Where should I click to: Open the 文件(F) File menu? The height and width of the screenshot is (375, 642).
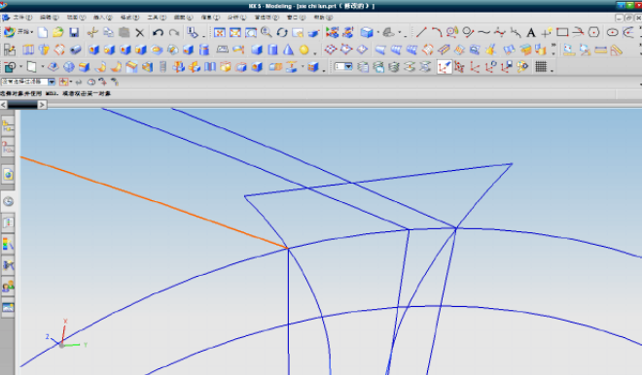tap(22, 17)
